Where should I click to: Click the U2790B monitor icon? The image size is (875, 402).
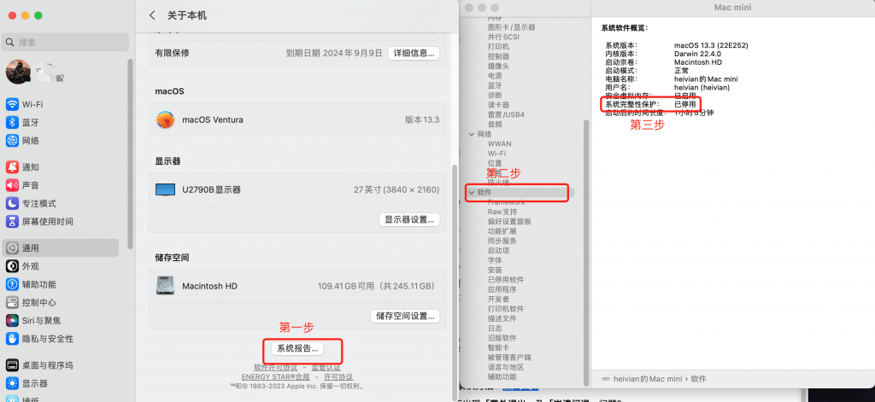point(165,190)
